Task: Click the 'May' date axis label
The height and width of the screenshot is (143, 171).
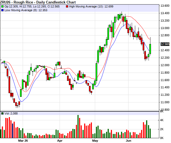Action: point(95,141)
